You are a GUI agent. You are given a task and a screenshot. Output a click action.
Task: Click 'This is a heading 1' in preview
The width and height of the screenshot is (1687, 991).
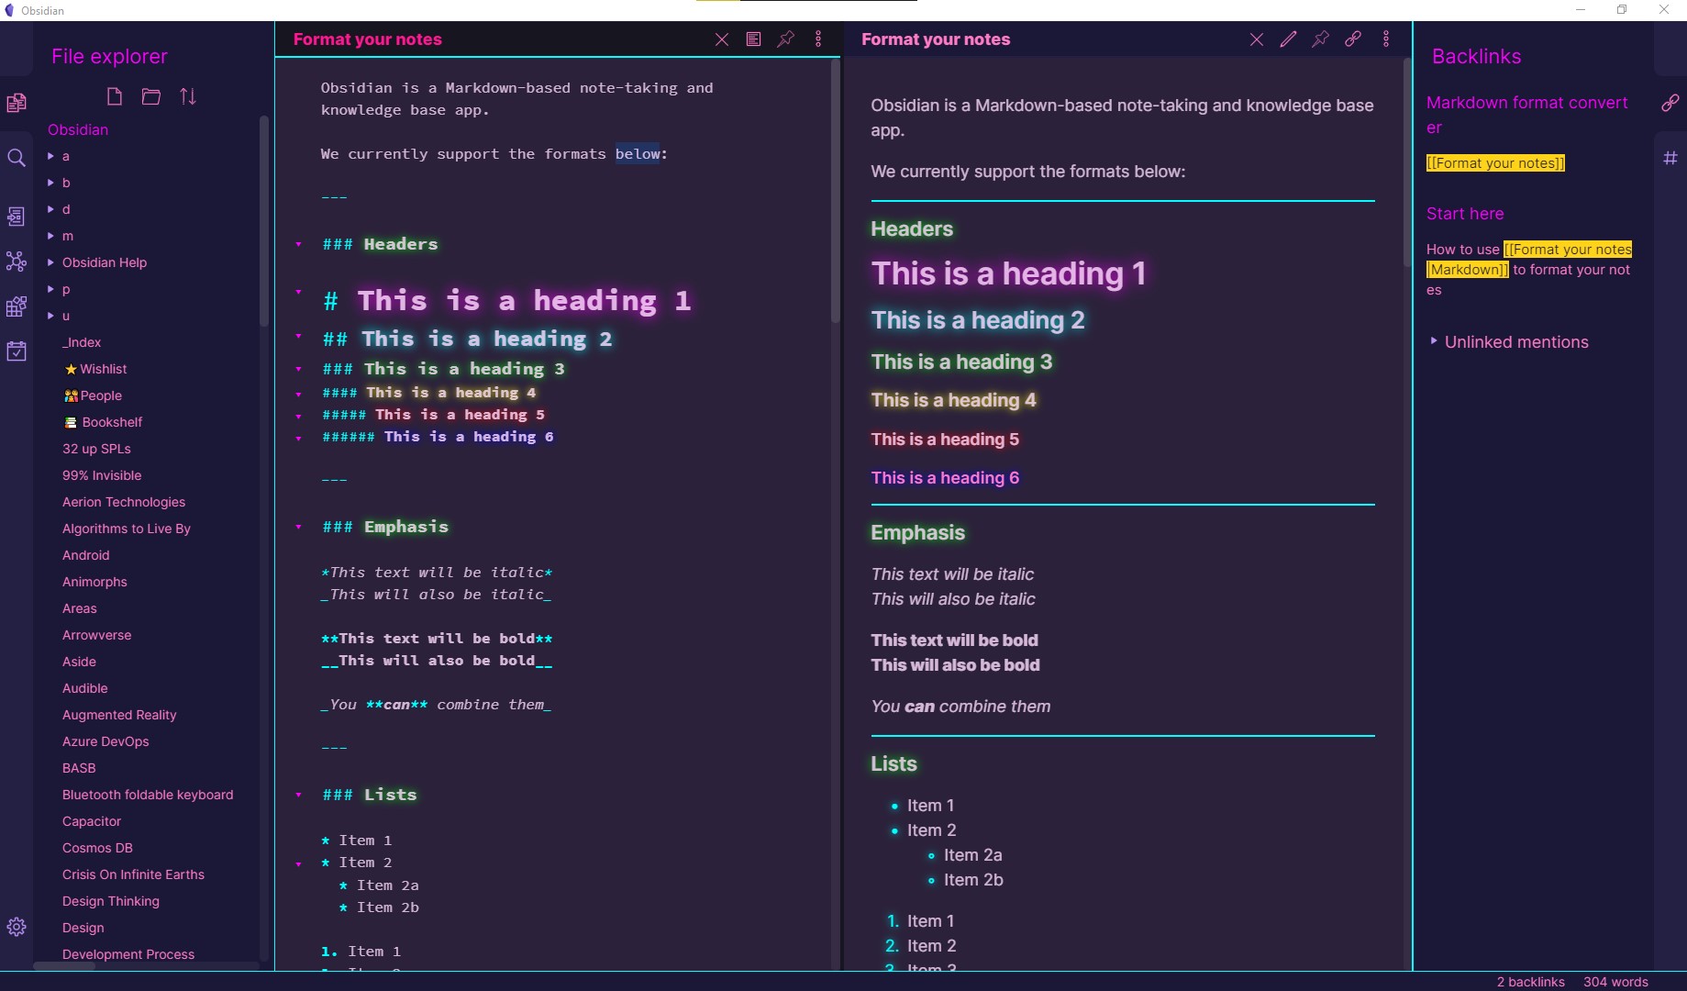pyautogui.click(x=1008, y=273)
